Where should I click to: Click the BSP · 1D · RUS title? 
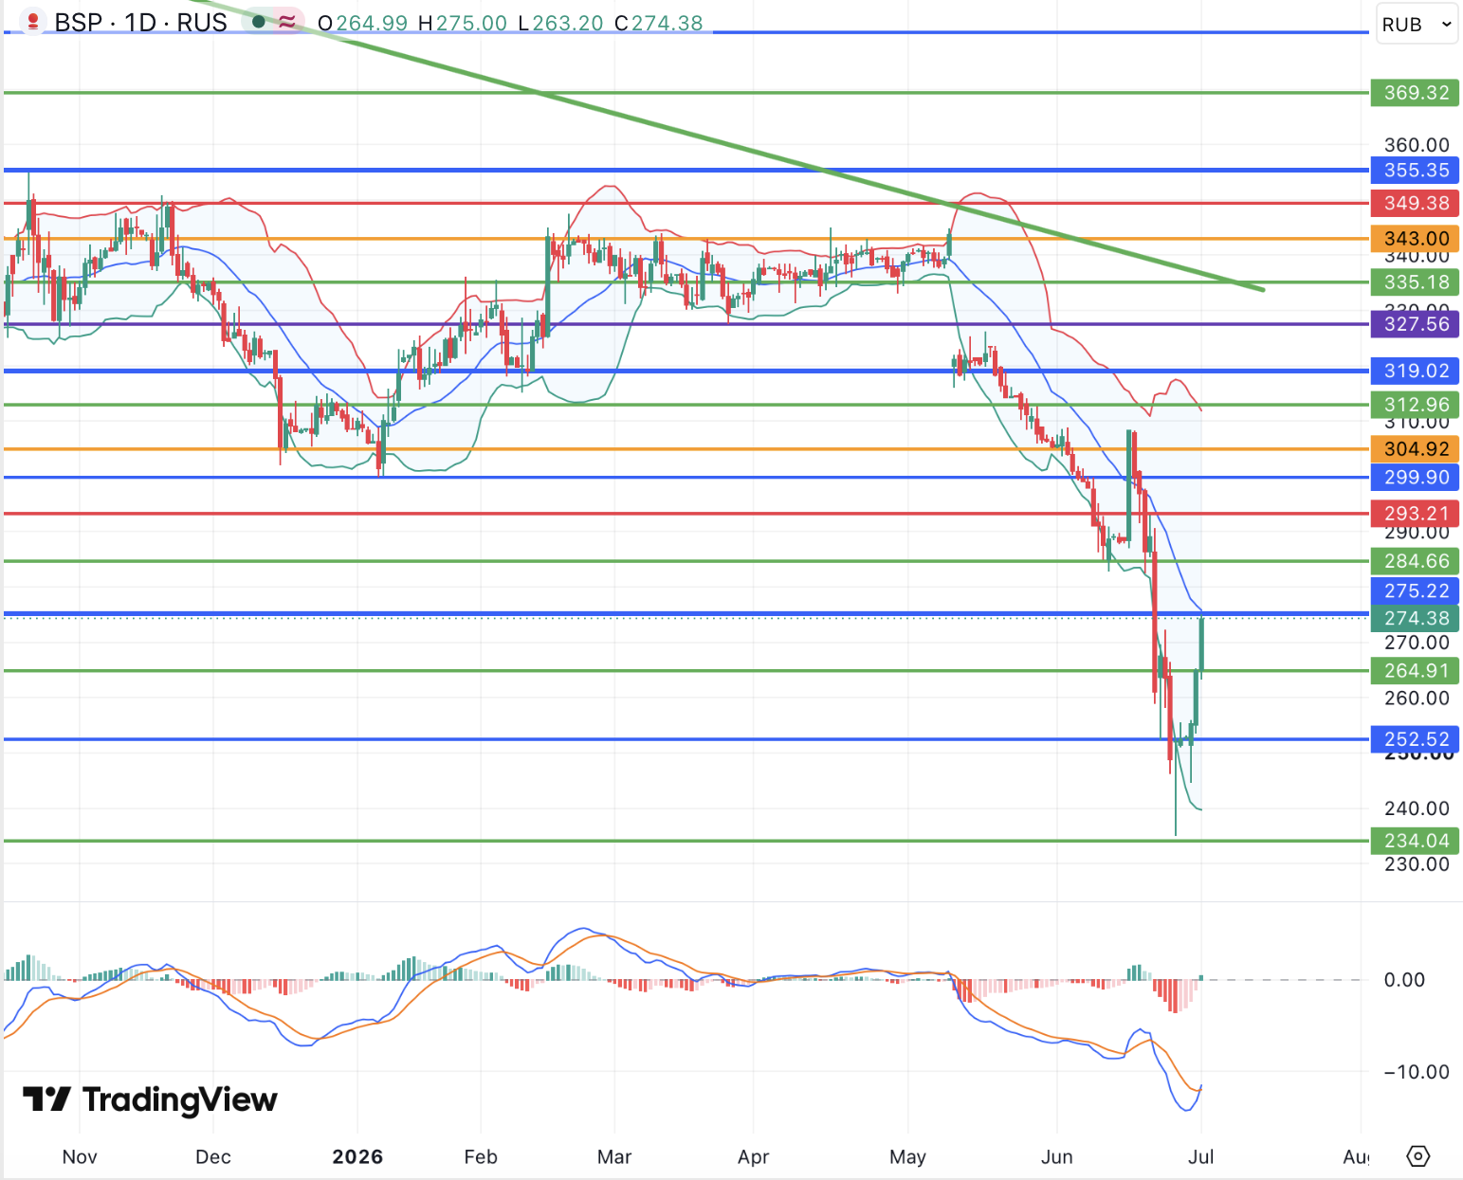pyautogui.click(x=140, y=23)
